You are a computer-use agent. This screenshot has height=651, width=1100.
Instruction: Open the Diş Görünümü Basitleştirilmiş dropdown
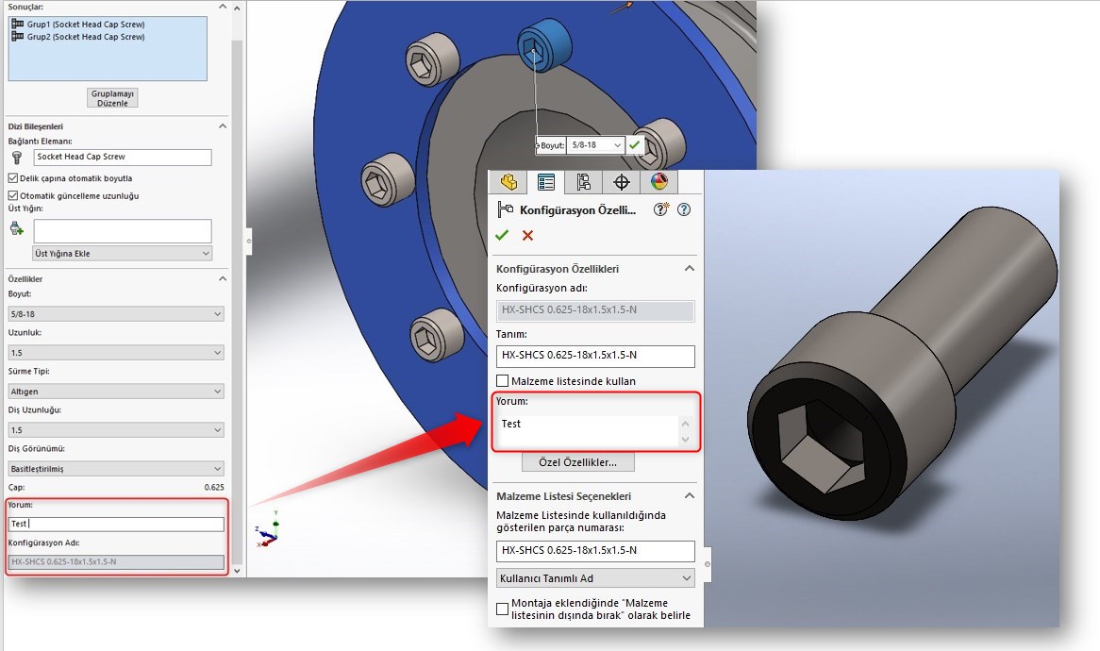click(x=116, y=468)
